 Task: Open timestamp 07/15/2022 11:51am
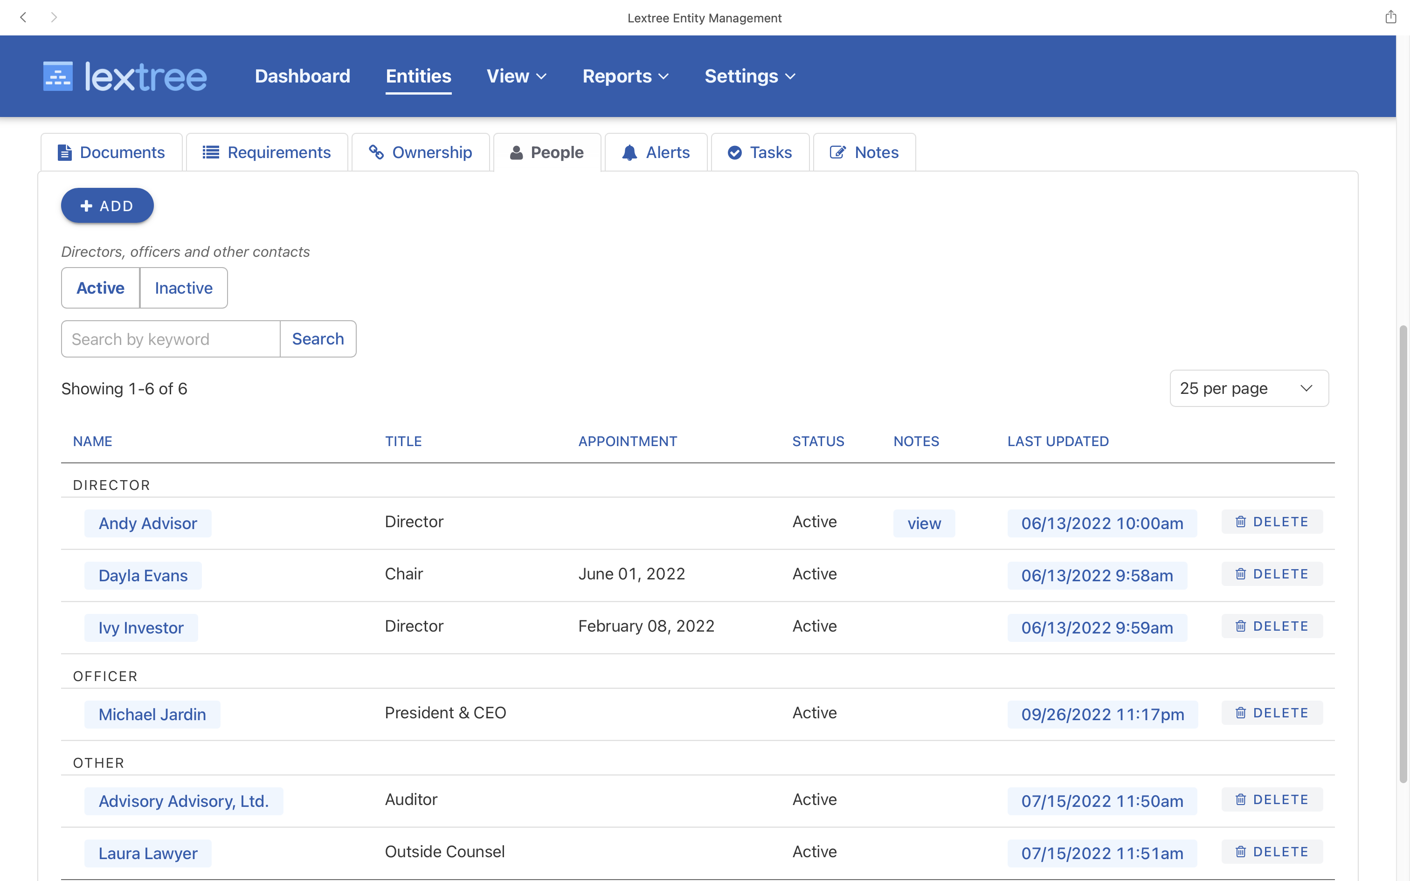[1102, 853]
